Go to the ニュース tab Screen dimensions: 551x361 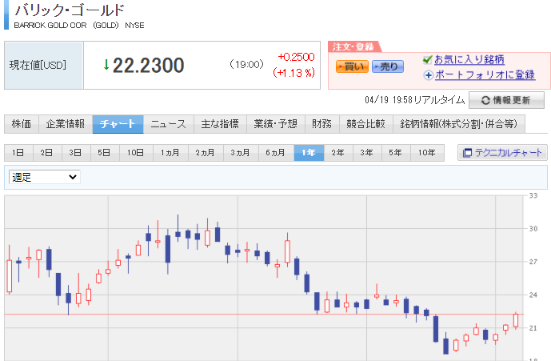point(168,124)
